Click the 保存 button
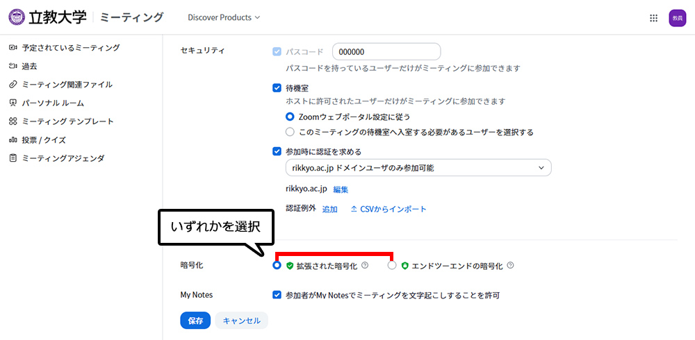The height and width of the screenshot is (340, 695). tap(195, 321)
